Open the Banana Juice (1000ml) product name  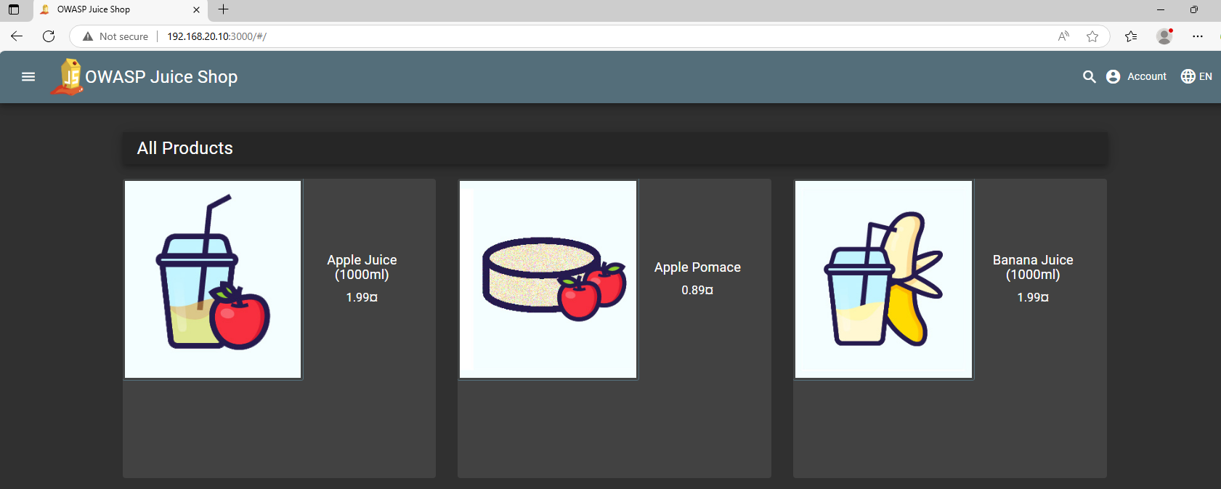[x=1033, y=267]
